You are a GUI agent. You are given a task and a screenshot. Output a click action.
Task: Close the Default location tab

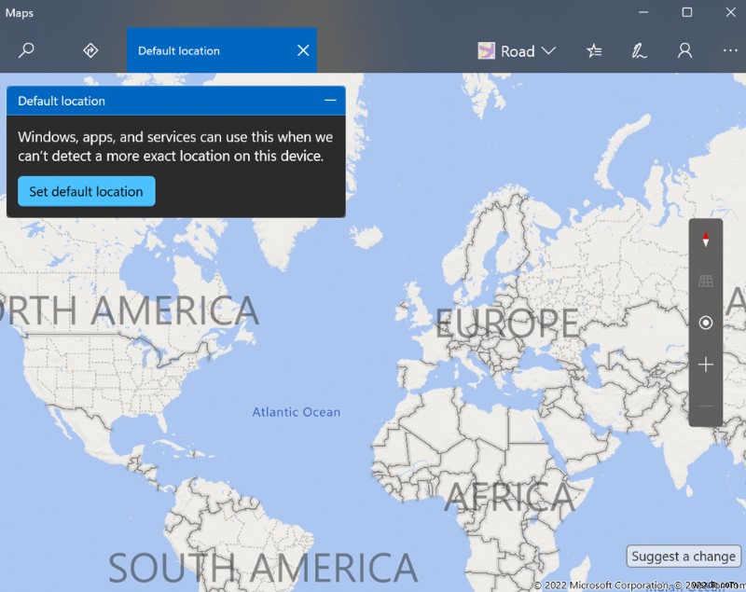pos(301,50)
